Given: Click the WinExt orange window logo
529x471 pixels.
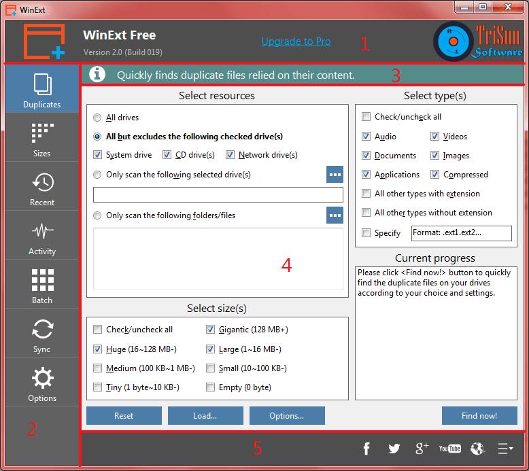Looking at the screenshot, I should [44, 41].
